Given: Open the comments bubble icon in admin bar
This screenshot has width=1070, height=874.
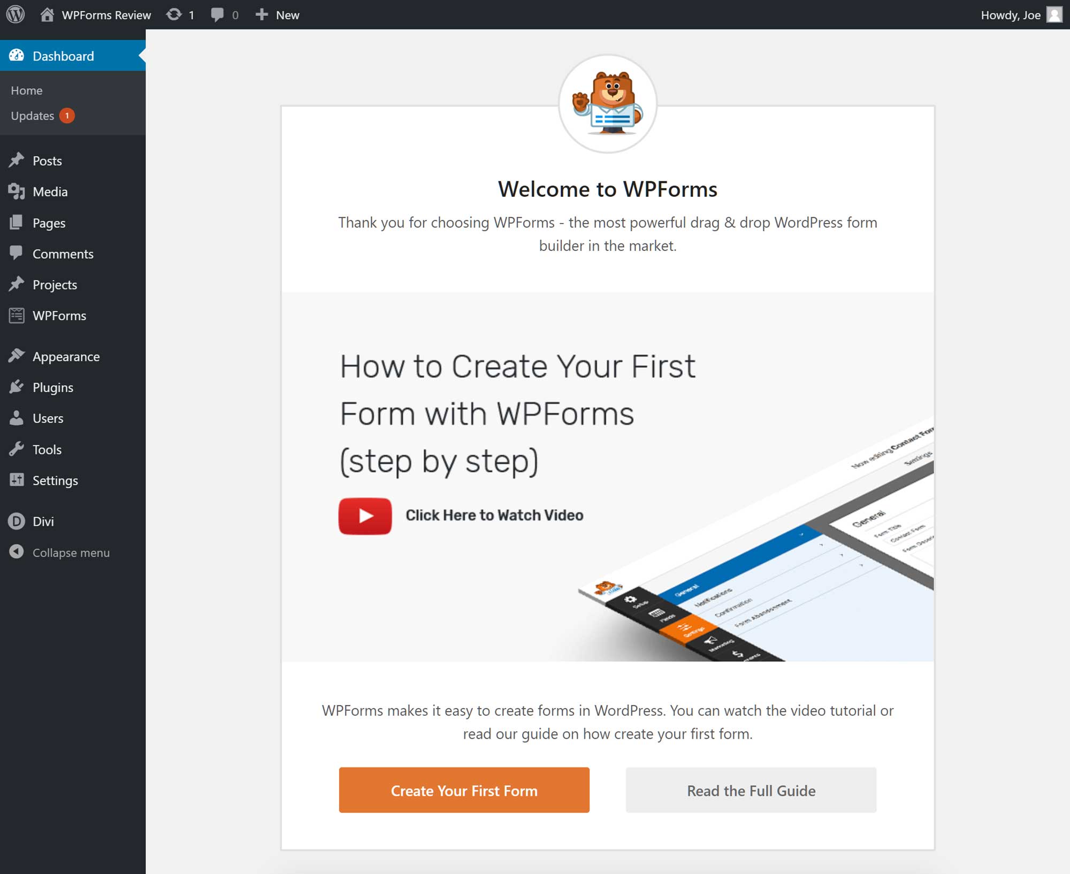Looking at the screenshot, I should (217, 15).
